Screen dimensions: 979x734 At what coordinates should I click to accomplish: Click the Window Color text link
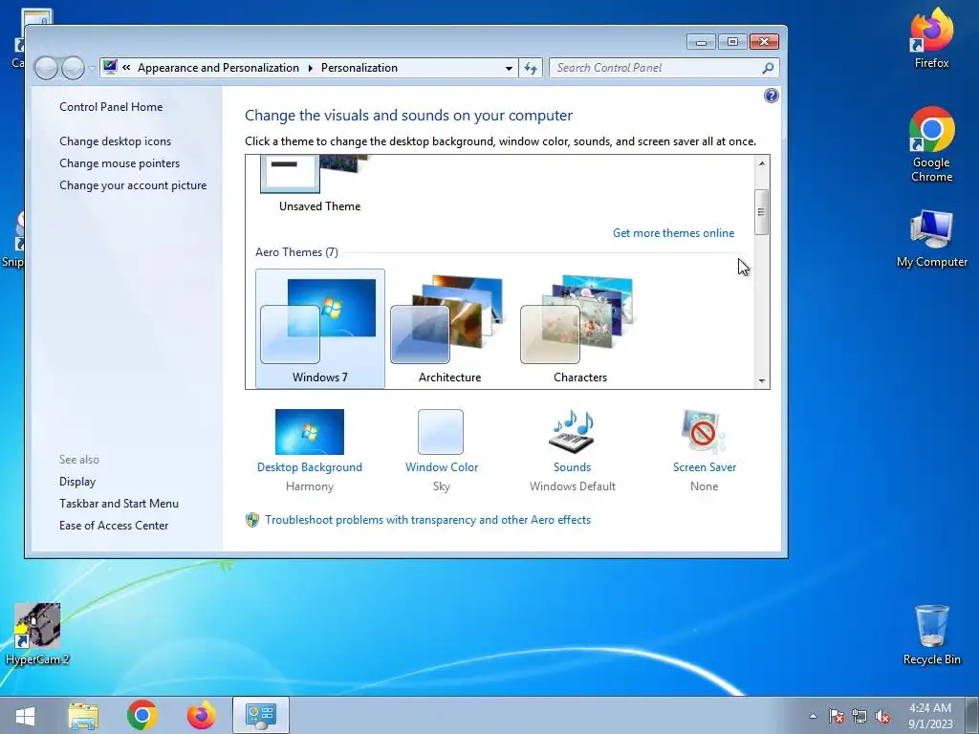[442, 466]
